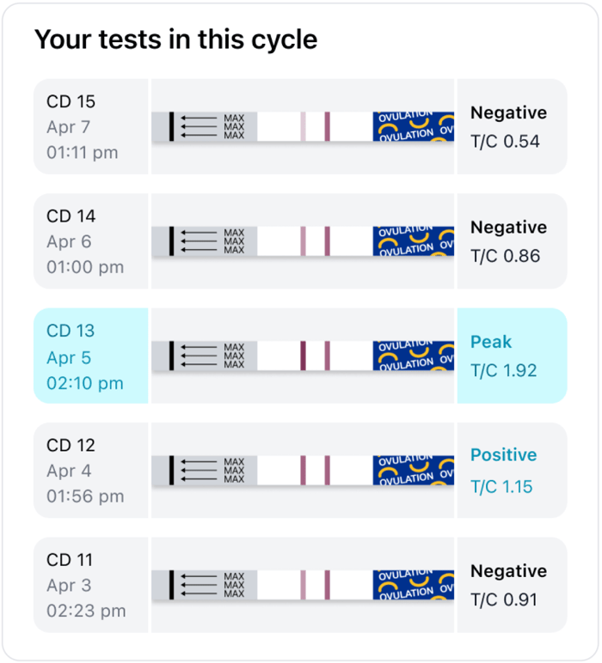Click the Negative T/C 0.91 result
The height and width of the screenshot is (663, 602).
click(x=511, y=585)
